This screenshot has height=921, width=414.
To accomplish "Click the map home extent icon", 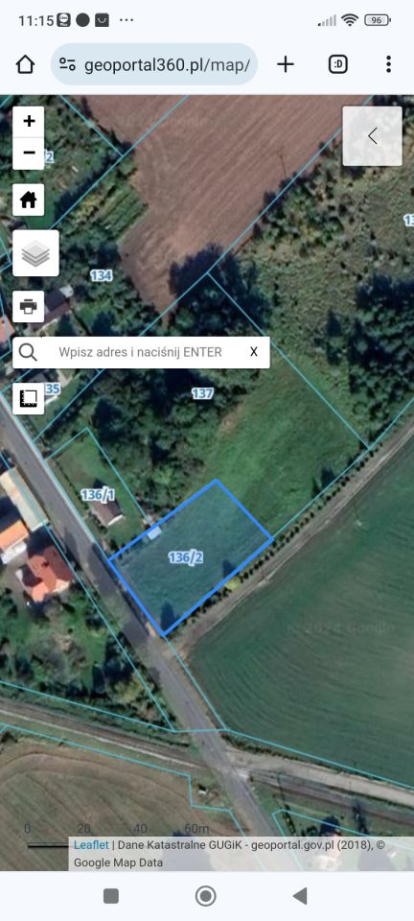I will pos(29,200).
